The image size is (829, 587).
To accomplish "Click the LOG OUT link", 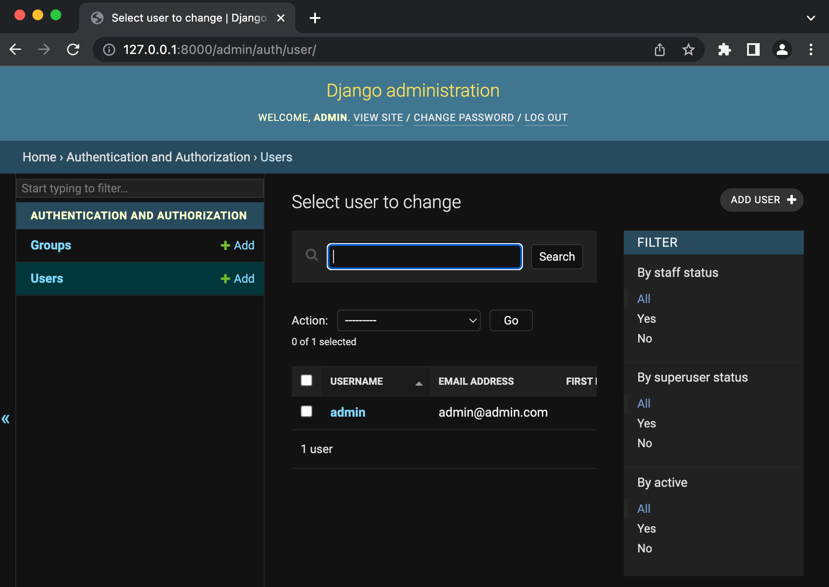I will coord(546,118).
